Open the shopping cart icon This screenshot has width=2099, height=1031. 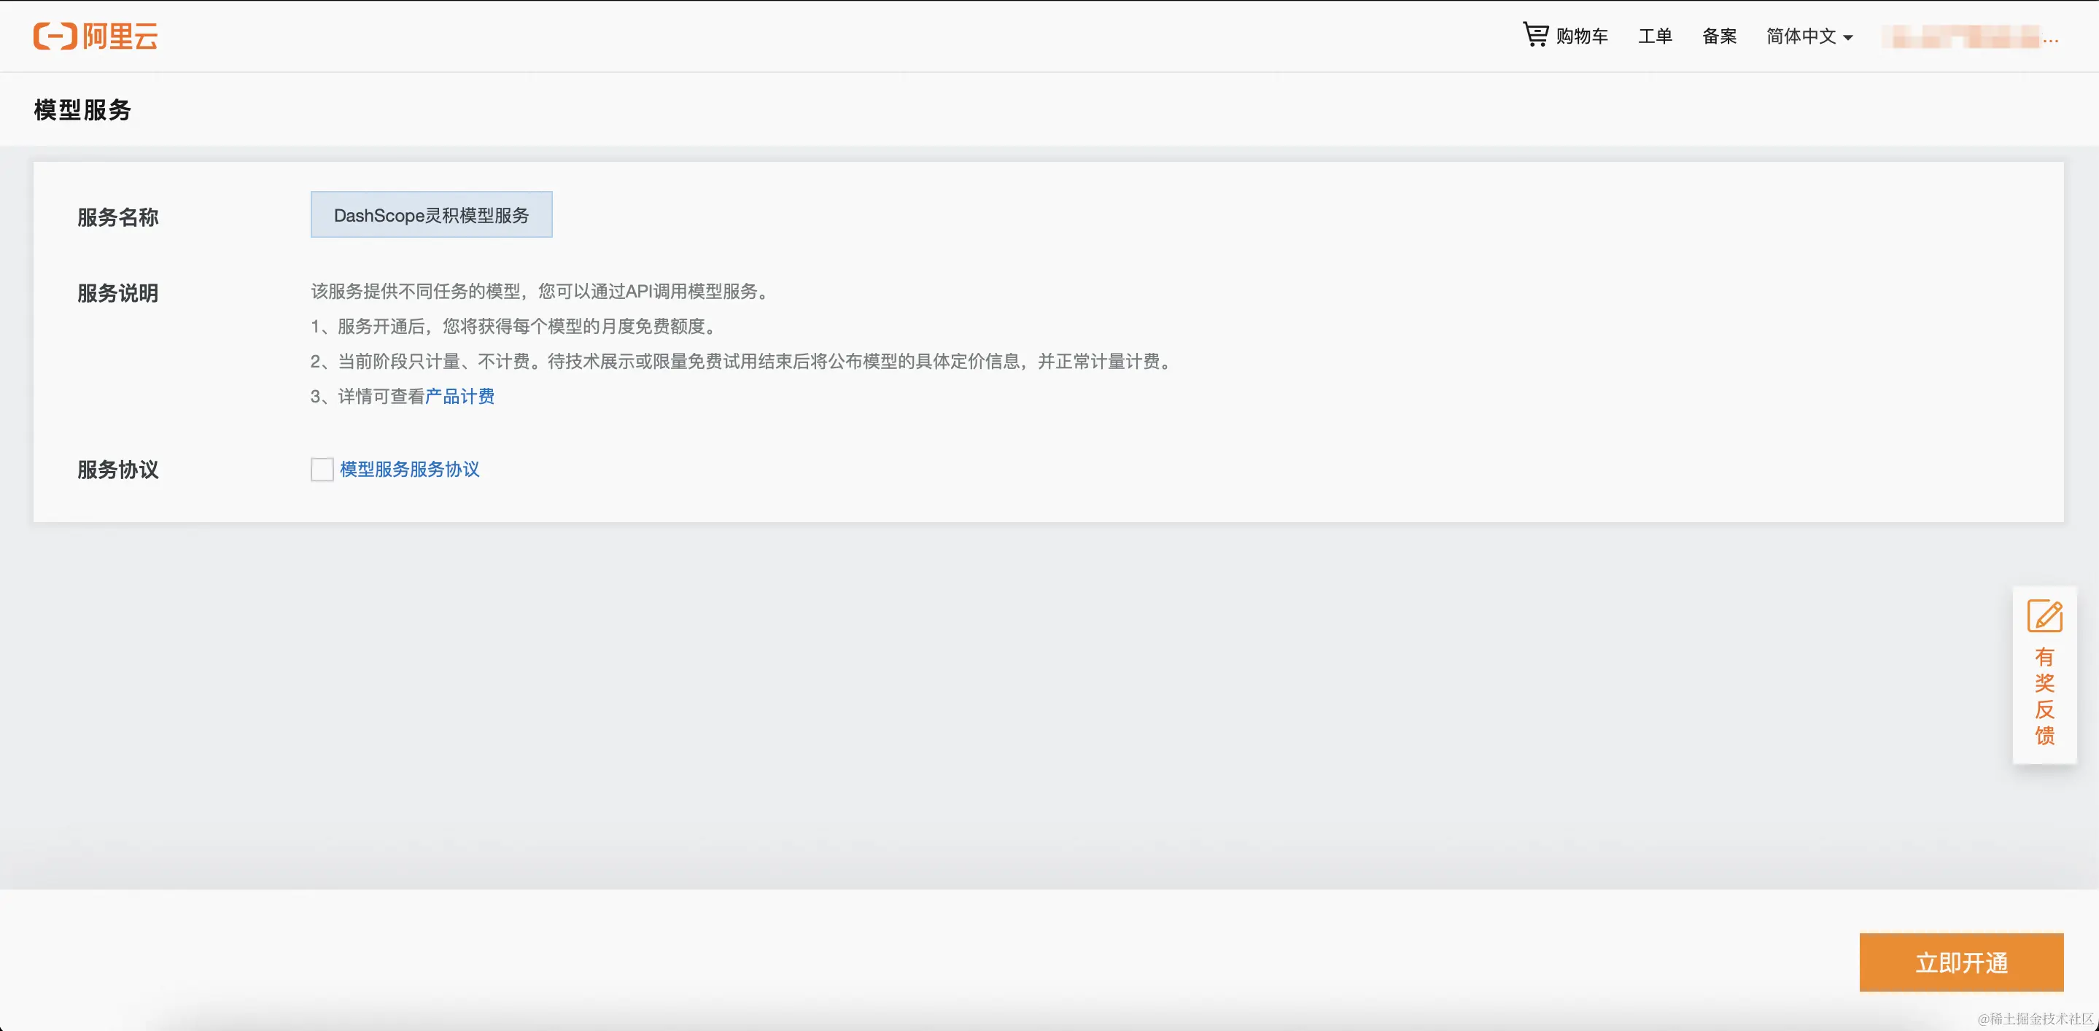coord(1535,34)
